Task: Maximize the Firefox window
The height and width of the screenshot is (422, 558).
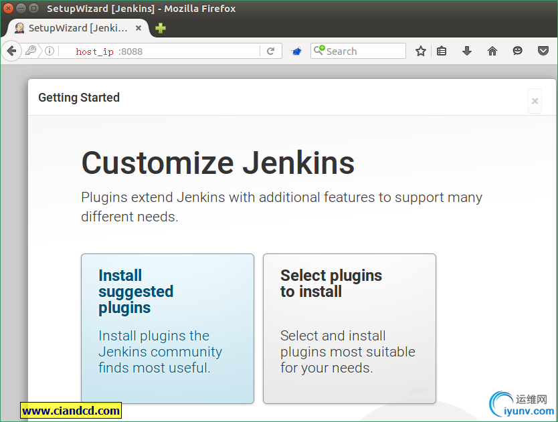Action: [x=34, y=8]
